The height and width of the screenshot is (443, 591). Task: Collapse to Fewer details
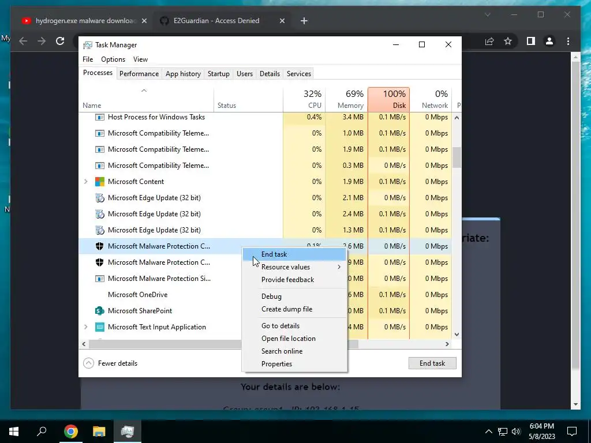110,363
